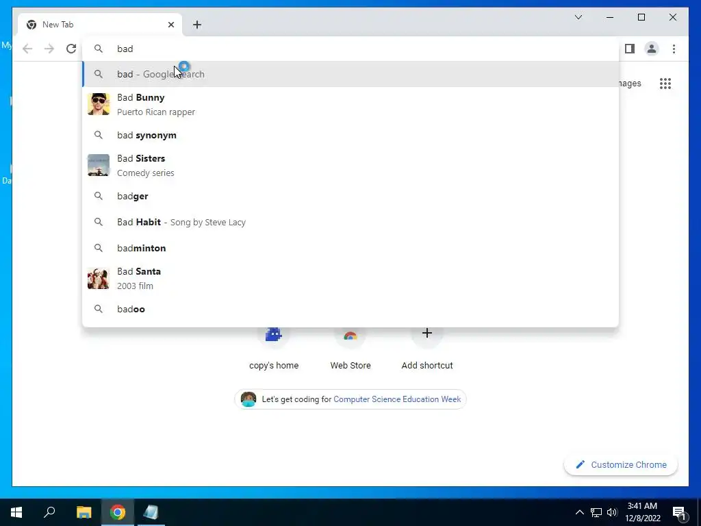
Task: Open the notepad-like app on taskbar
Action: point(151,512)
